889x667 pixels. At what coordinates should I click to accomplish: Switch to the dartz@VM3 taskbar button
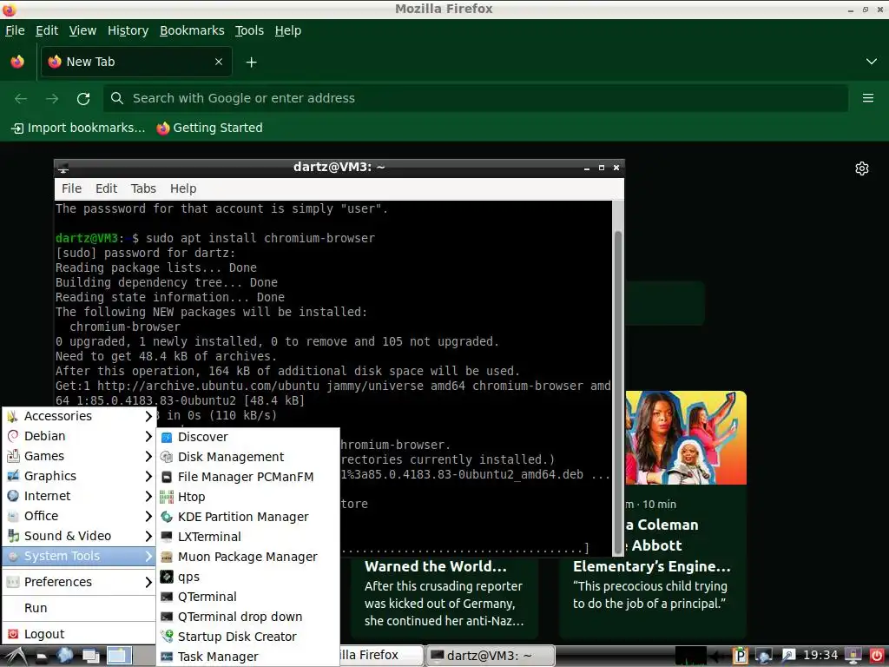pos(490,656)
